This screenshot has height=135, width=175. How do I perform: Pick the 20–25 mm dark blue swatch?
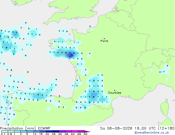point(49,131)
